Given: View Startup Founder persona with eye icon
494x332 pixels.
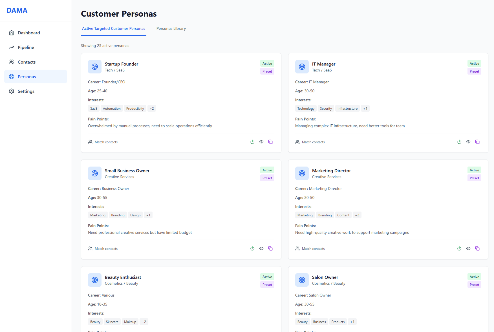Looking at the screenshot, I should (x=261, y=142).
